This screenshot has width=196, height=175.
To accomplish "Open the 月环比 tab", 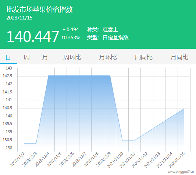I will pyautogui.click(x=108, y=57).
